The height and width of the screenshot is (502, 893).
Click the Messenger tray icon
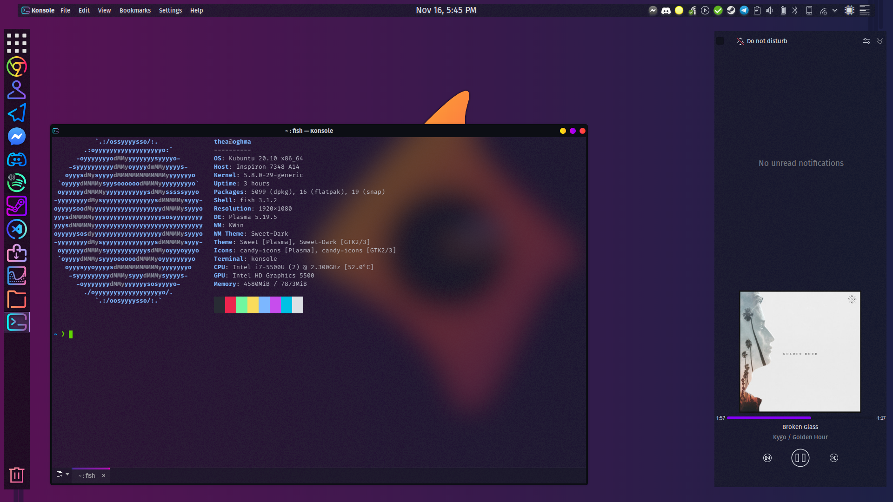click(x=653, y=10)
